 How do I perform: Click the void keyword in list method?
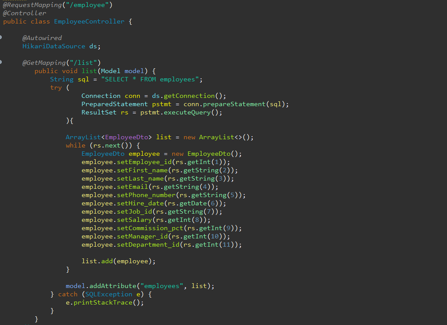pos(70,71)
